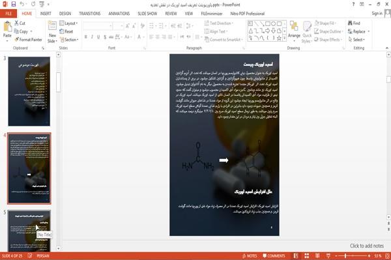
Task: Open Text Direction dropdown
Action: point(219,23)
